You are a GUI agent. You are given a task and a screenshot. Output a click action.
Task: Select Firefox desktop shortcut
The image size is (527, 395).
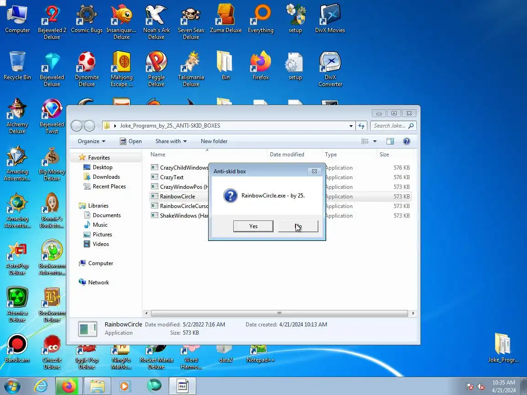click(260, 66)
